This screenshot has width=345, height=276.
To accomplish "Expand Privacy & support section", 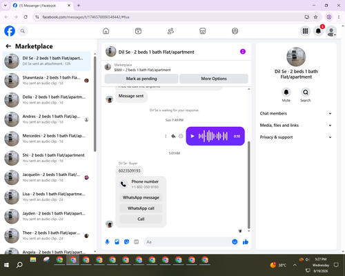I will point(296,137).
